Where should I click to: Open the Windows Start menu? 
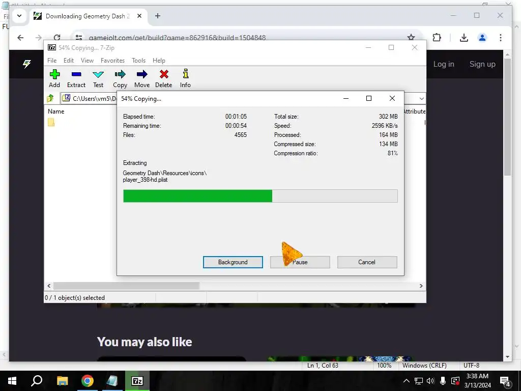click(12, 381)
